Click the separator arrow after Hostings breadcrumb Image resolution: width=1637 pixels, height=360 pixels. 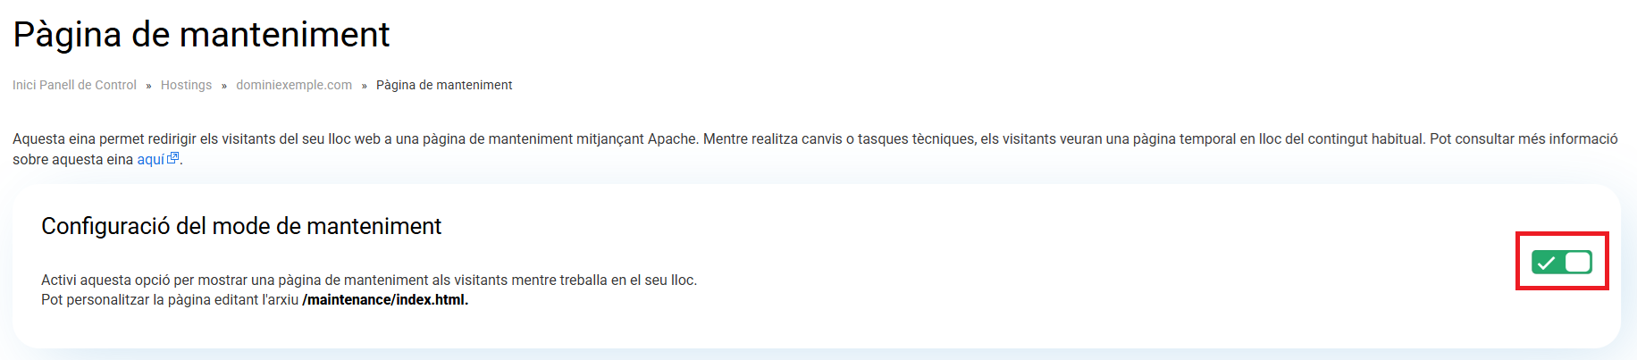[x=224, y=86]
